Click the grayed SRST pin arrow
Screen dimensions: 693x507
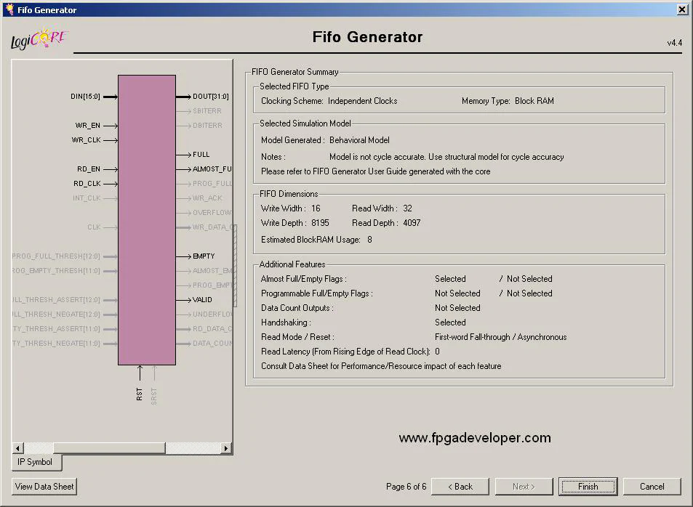tap(154, 374)
